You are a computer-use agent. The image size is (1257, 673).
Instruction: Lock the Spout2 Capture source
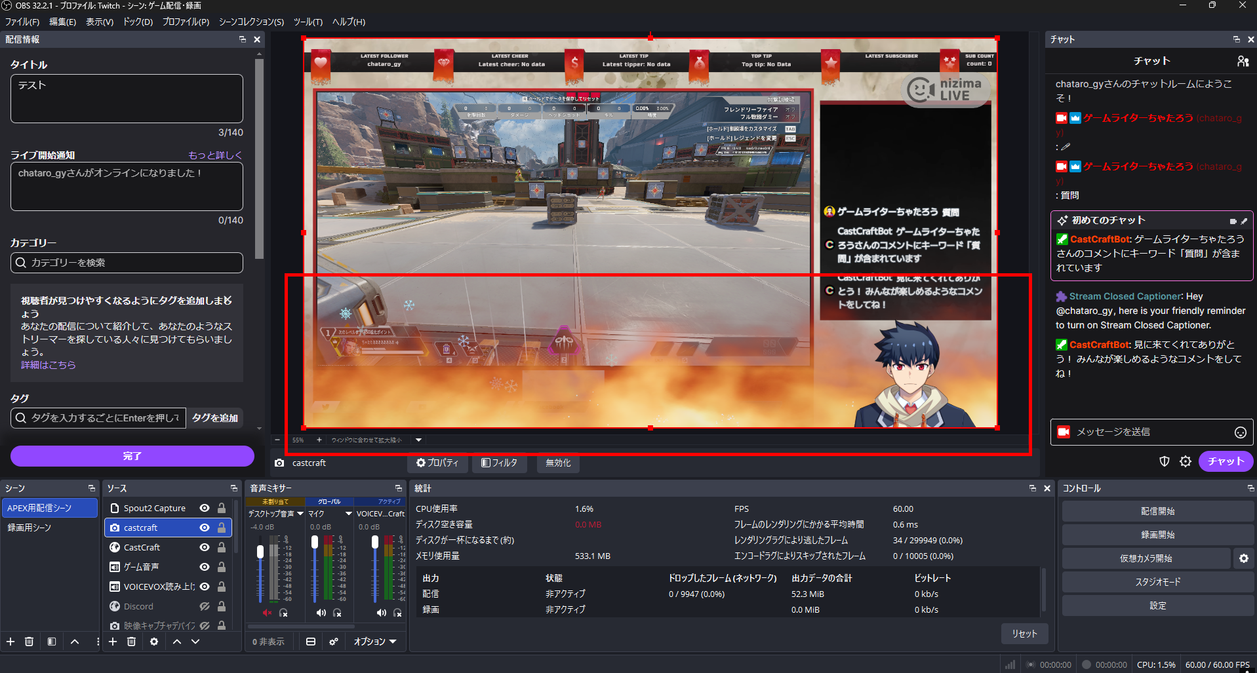222,508
